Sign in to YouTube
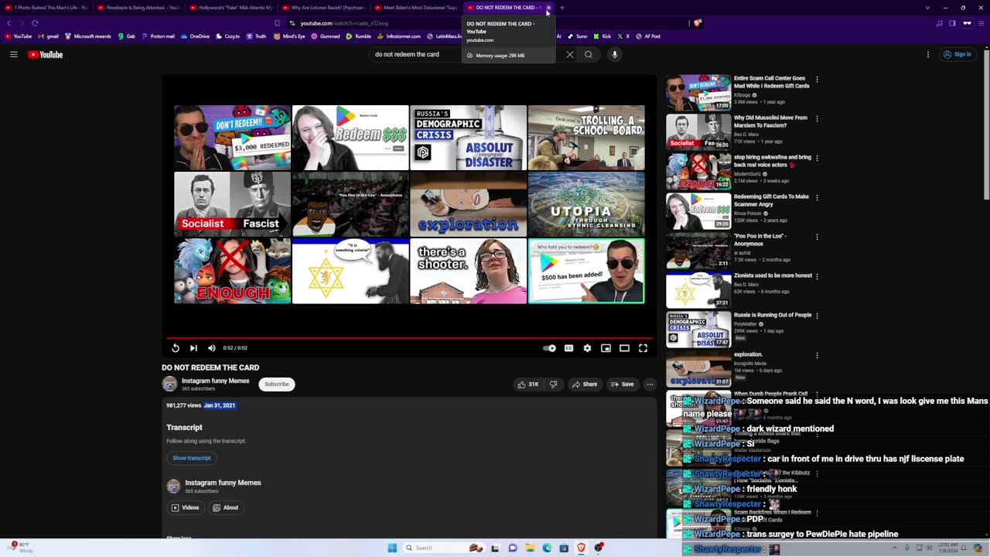Screen dimensions: 990x557 tap(958, 54)
